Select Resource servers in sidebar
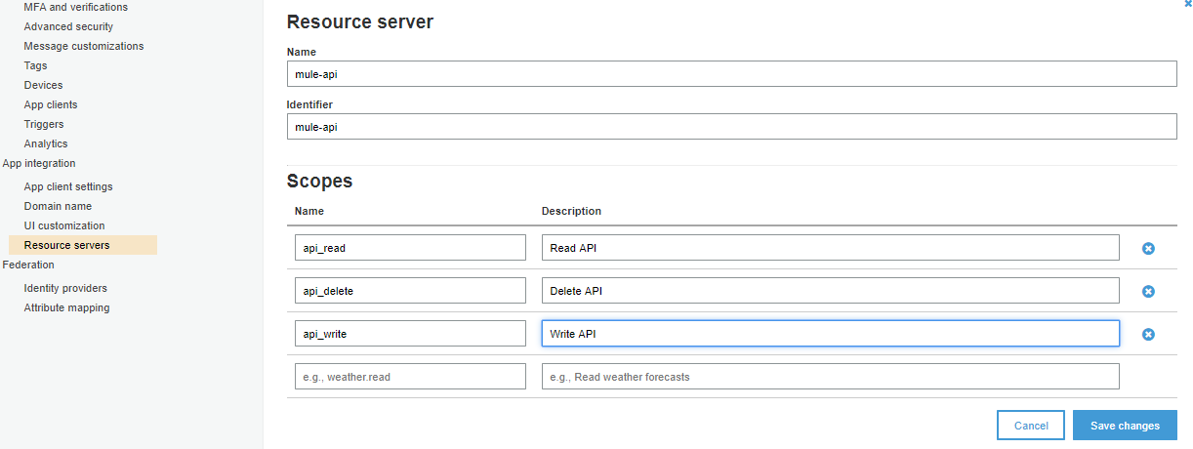Screen dimensions: 1193x449 point(66,245)
